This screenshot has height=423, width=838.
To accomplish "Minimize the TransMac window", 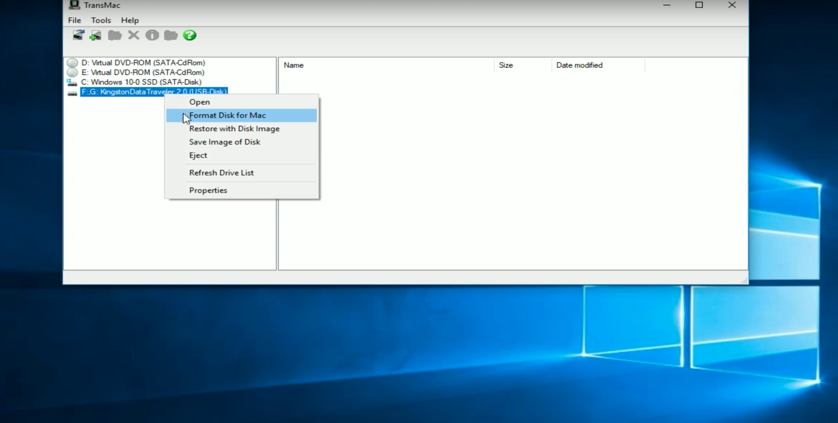I will click(x=667, y=5).
